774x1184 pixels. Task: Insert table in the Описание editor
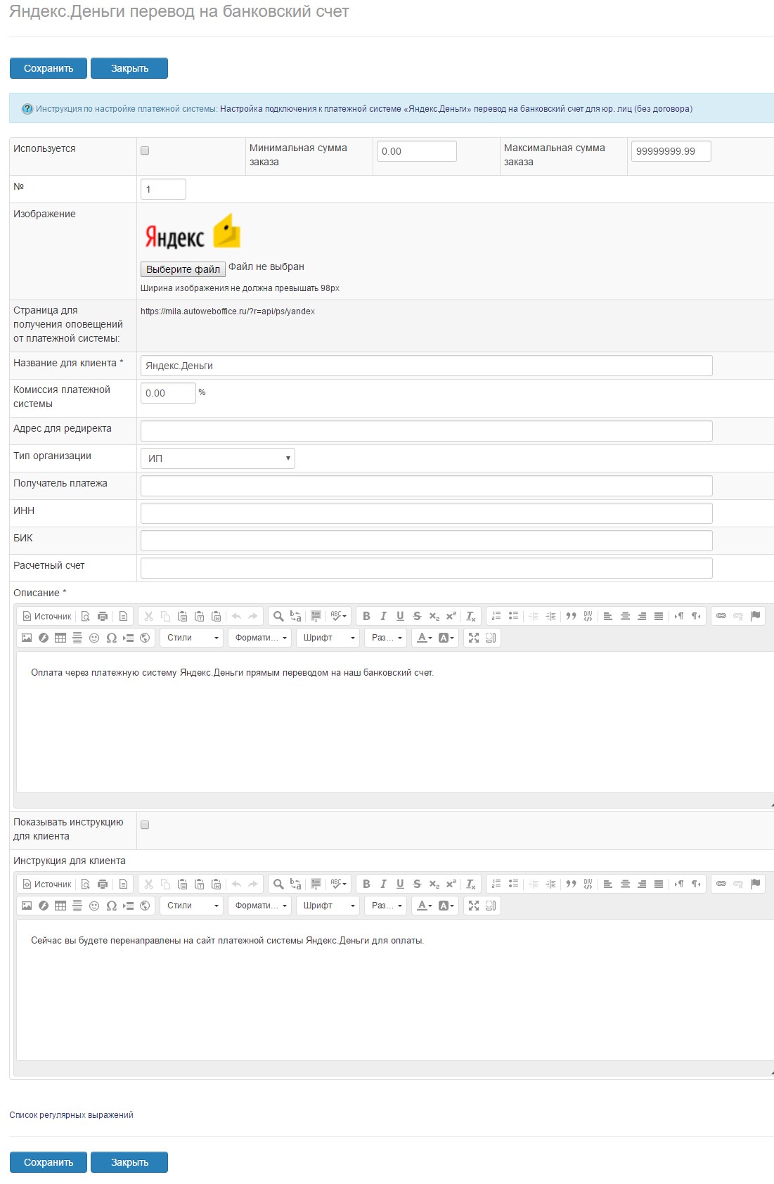pos(60,638)
